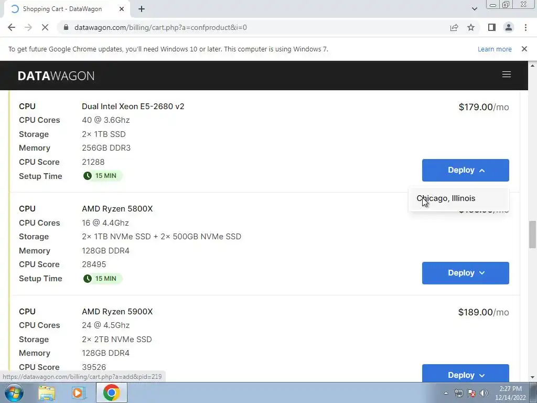Click CPU Score value 28495
The image size is (537, 403).
tap(94, 264)
